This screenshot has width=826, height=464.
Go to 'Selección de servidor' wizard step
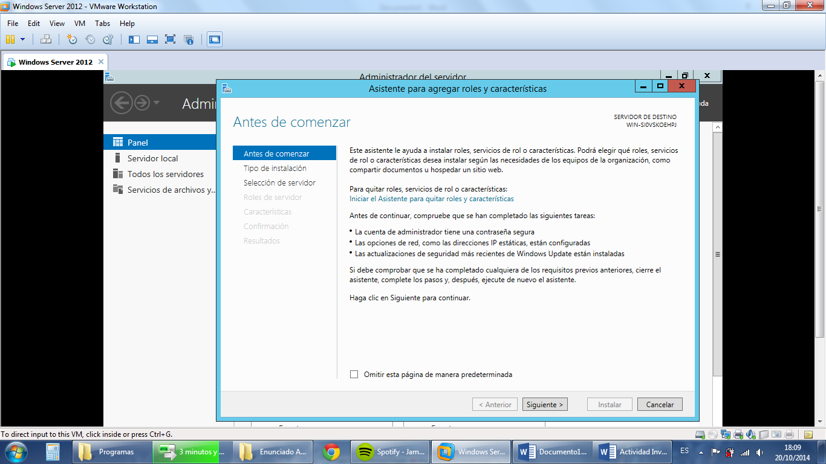click(280, 182)
